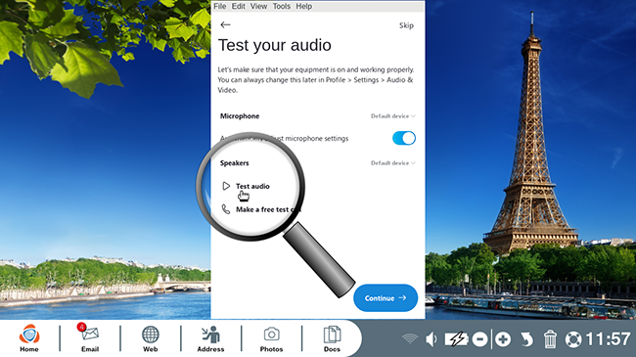Click the Speakers heading
Viewport: 636px width, 357px height.
tap(235, 163)
